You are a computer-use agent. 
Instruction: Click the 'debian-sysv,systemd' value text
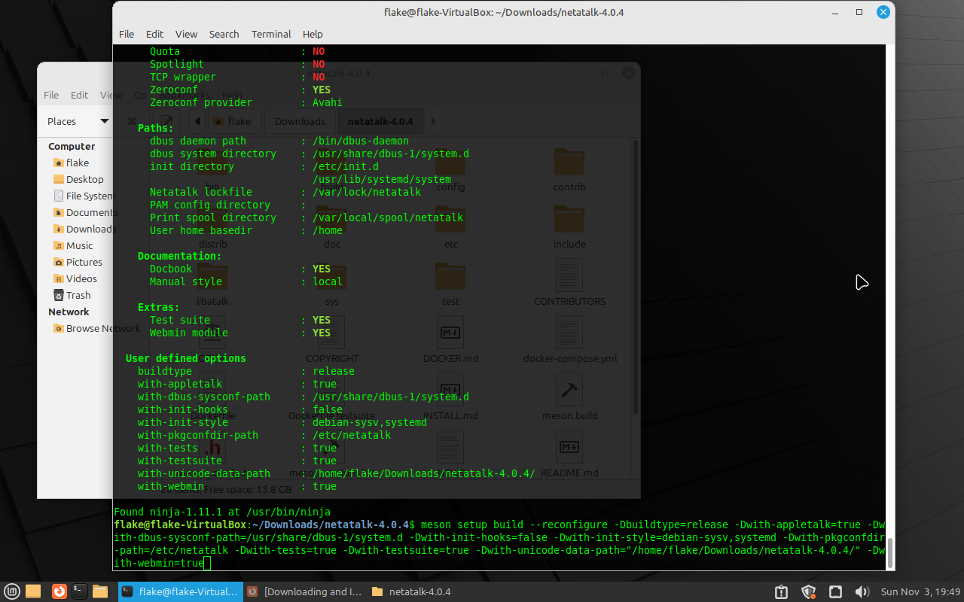(x=370, y=422)
